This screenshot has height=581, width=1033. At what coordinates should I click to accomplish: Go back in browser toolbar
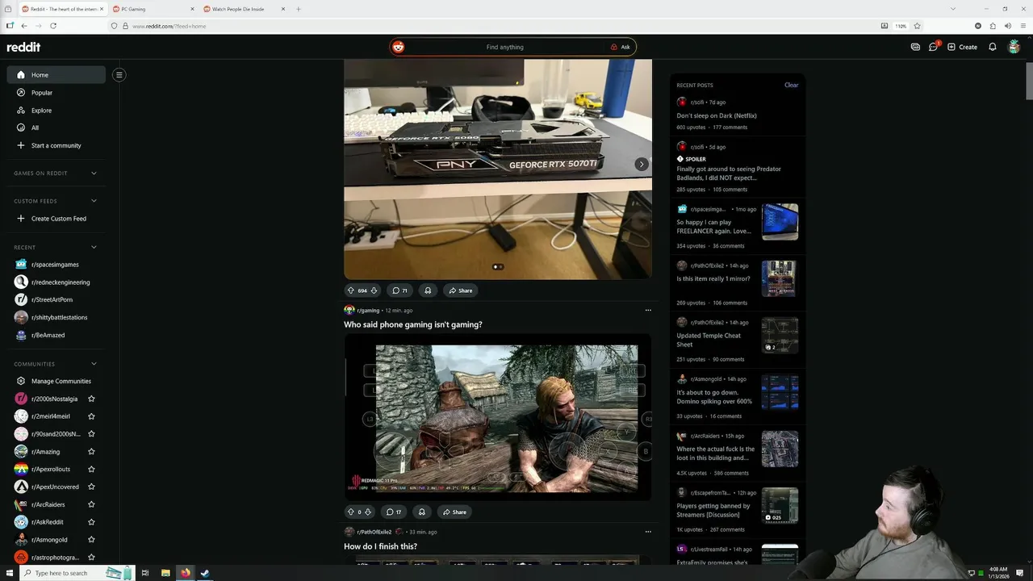(24, 26)
